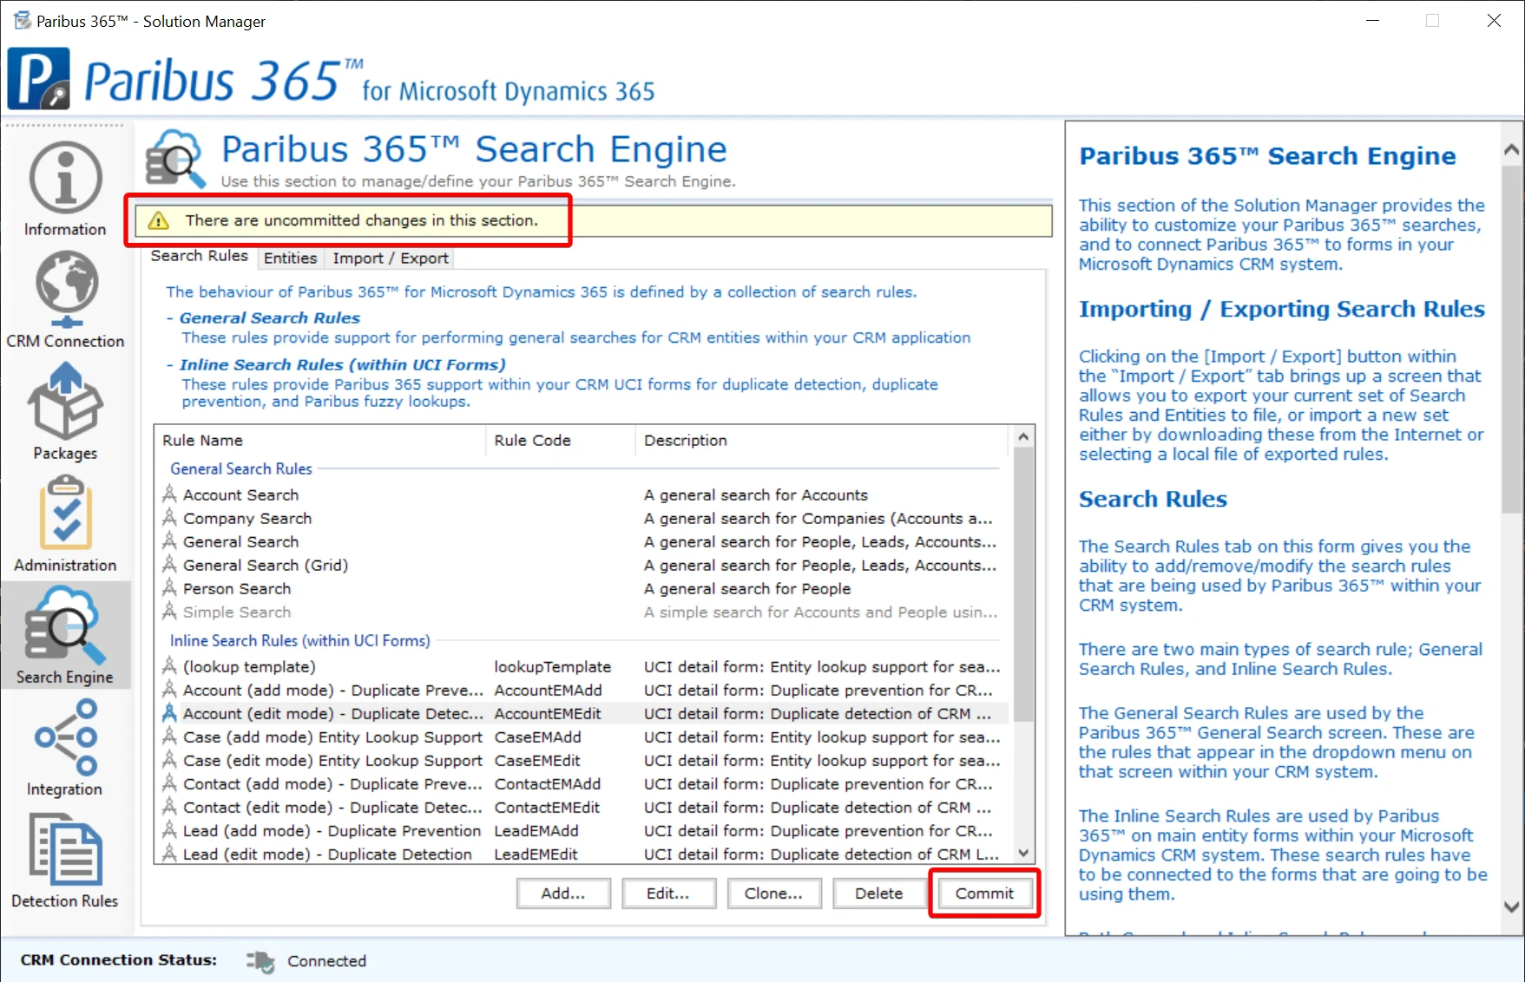Commit the uncommitted changes
The image size is (1525, 982).
984,894
